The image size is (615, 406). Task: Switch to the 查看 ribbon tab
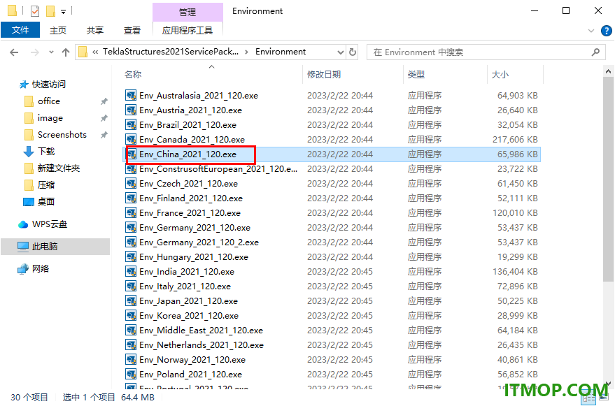(x=132, y=30)
